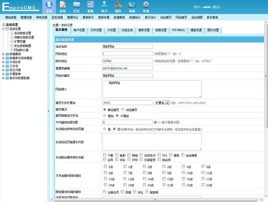Screen dimensions: 268x202
Task: Open 版本更新 in the shortcut bar
Action: tap(212, 17)
